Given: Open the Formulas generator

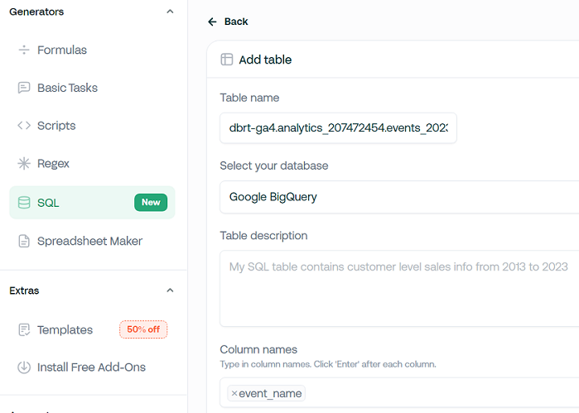Looking at the screenshot, I should pos(62,50).
